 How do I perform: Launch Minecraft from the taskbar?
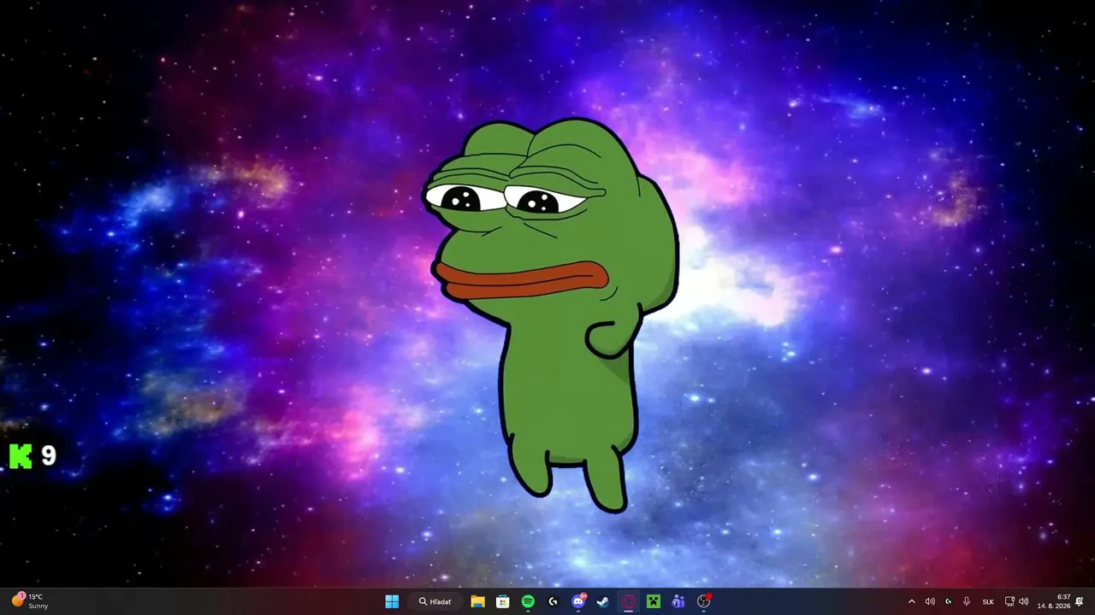point(654,601)
